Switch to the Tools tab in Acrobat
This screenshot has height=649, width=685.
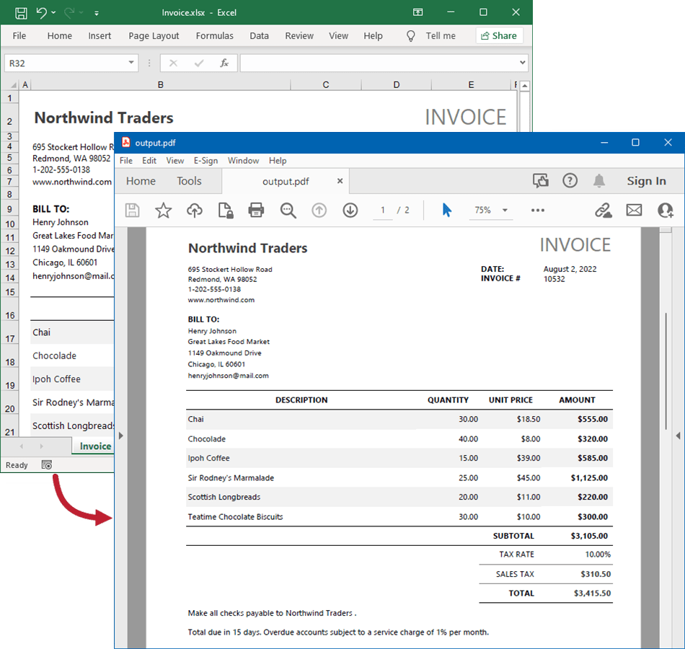(x=189, y=181)
